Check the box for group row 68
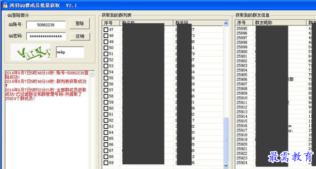The width and height of the screenshot is (316, 169). tap(106, 157)
